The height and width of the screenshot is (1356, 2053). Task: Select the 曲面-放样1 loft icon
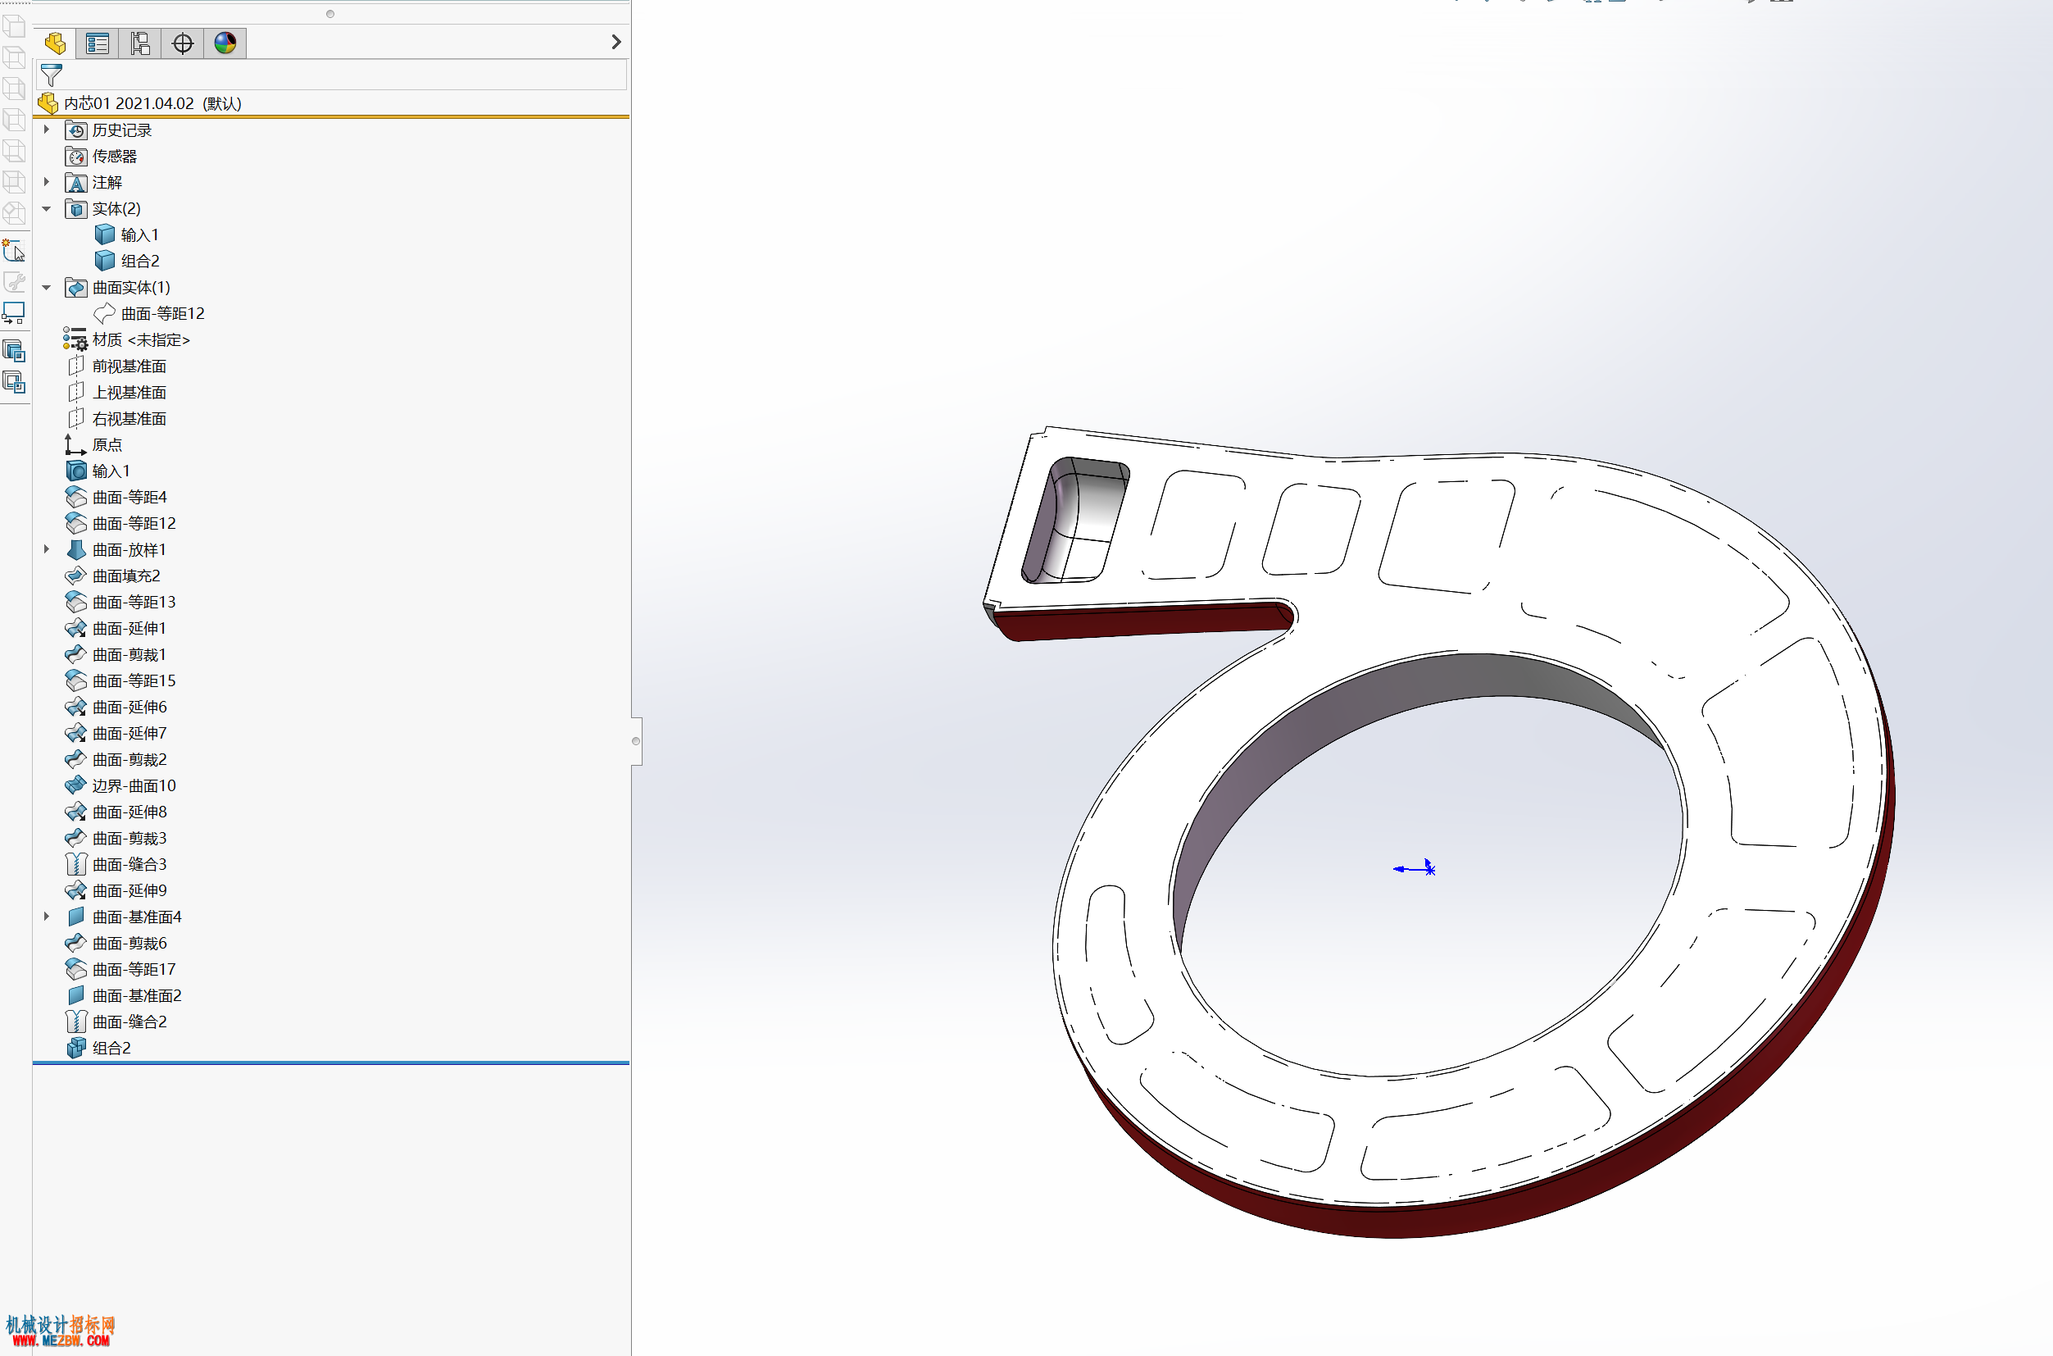coord(76,549)
